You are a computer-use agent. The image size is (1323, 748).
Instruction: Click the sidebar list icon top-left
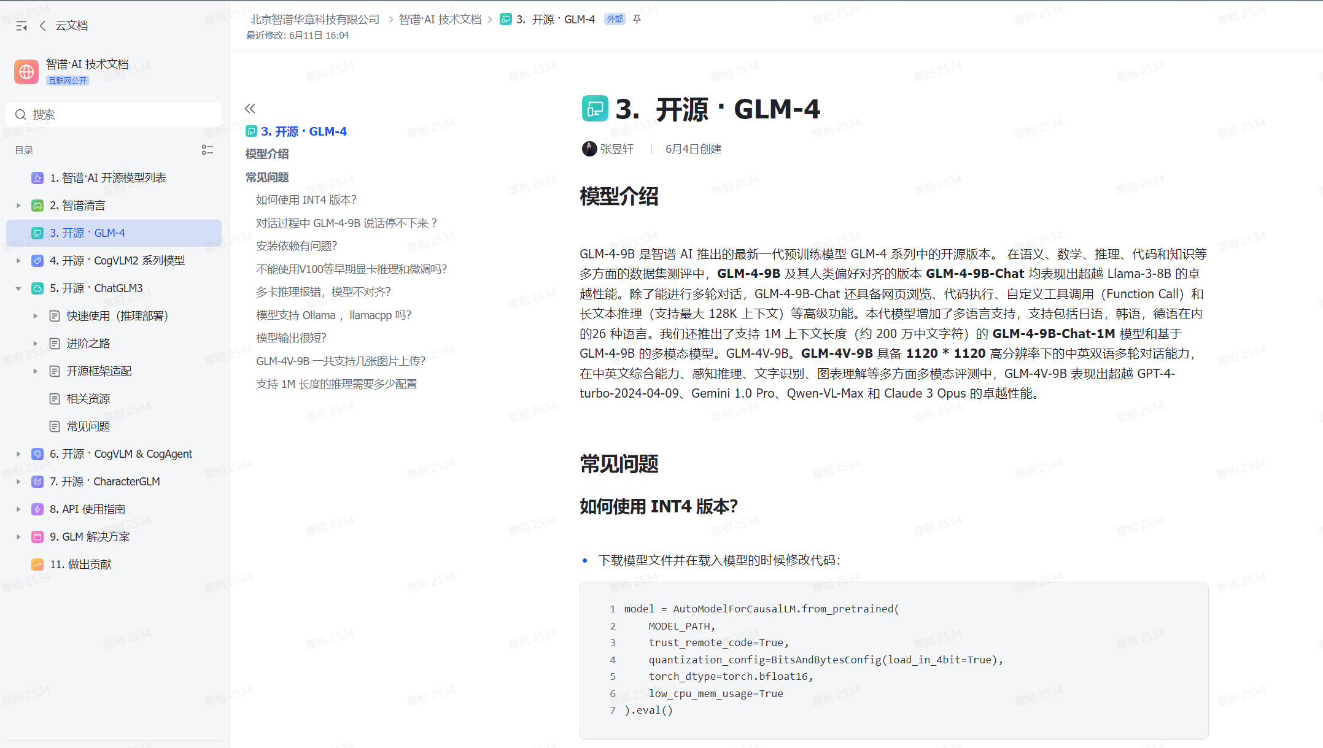(21, 25)
